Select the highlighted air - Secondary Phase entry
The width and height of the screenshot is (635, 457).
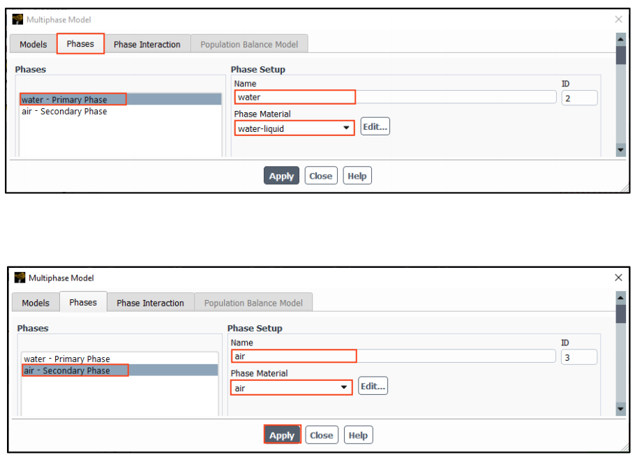tap(75, 370)
